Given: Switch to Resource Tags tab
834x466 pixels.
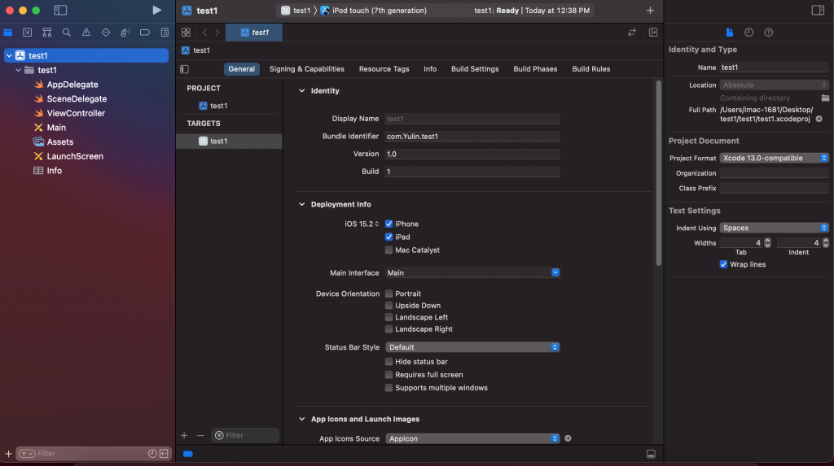Looking at the screenshot, I should (x=384, y=69).
